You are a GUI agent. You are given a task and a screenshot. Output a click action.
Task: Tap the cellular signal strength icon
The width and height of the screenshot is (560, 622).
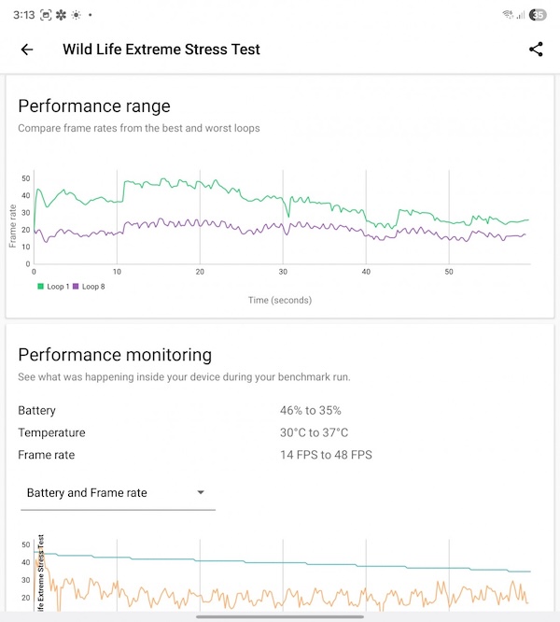pos(520,15)
